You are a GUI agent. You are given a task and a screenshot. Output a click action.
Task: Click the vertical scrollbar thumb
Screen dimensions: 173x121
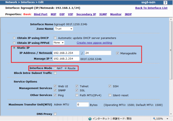click(171, 50)
